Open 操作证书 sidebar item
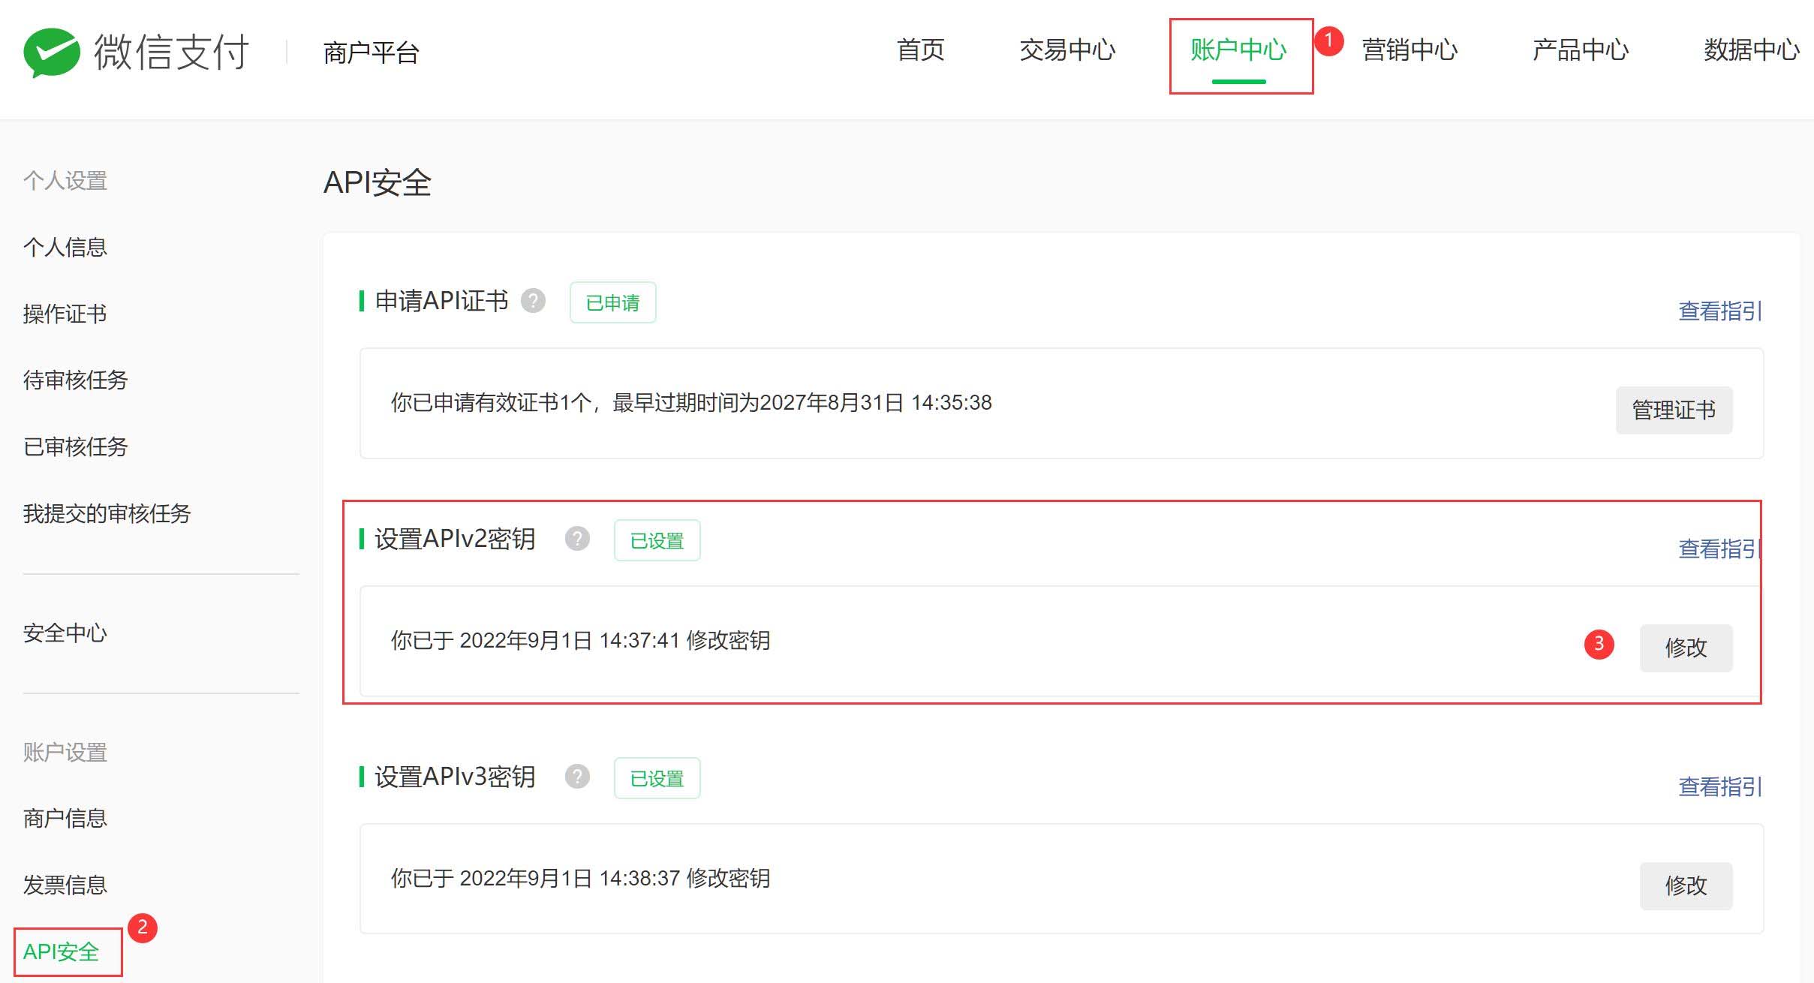 click(65, 314)
